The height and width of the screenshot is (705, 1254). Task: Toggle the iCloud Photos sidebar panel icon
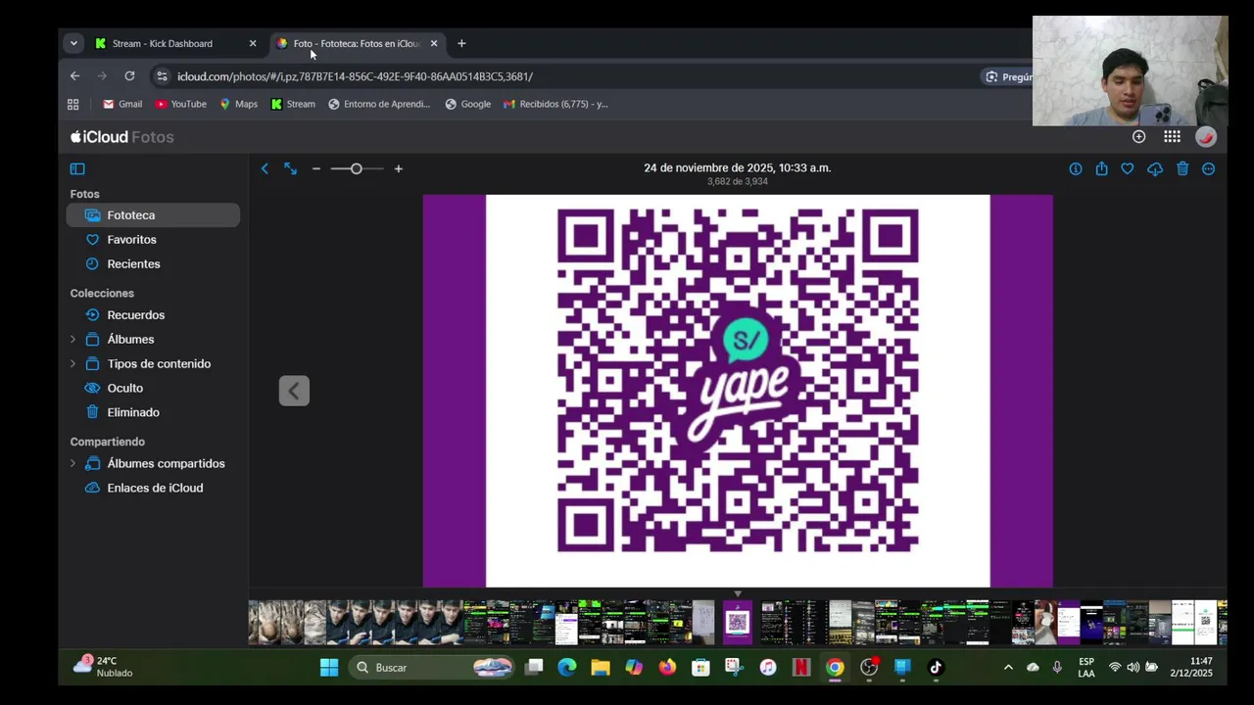pyautogui.click(x=77, y=168)
